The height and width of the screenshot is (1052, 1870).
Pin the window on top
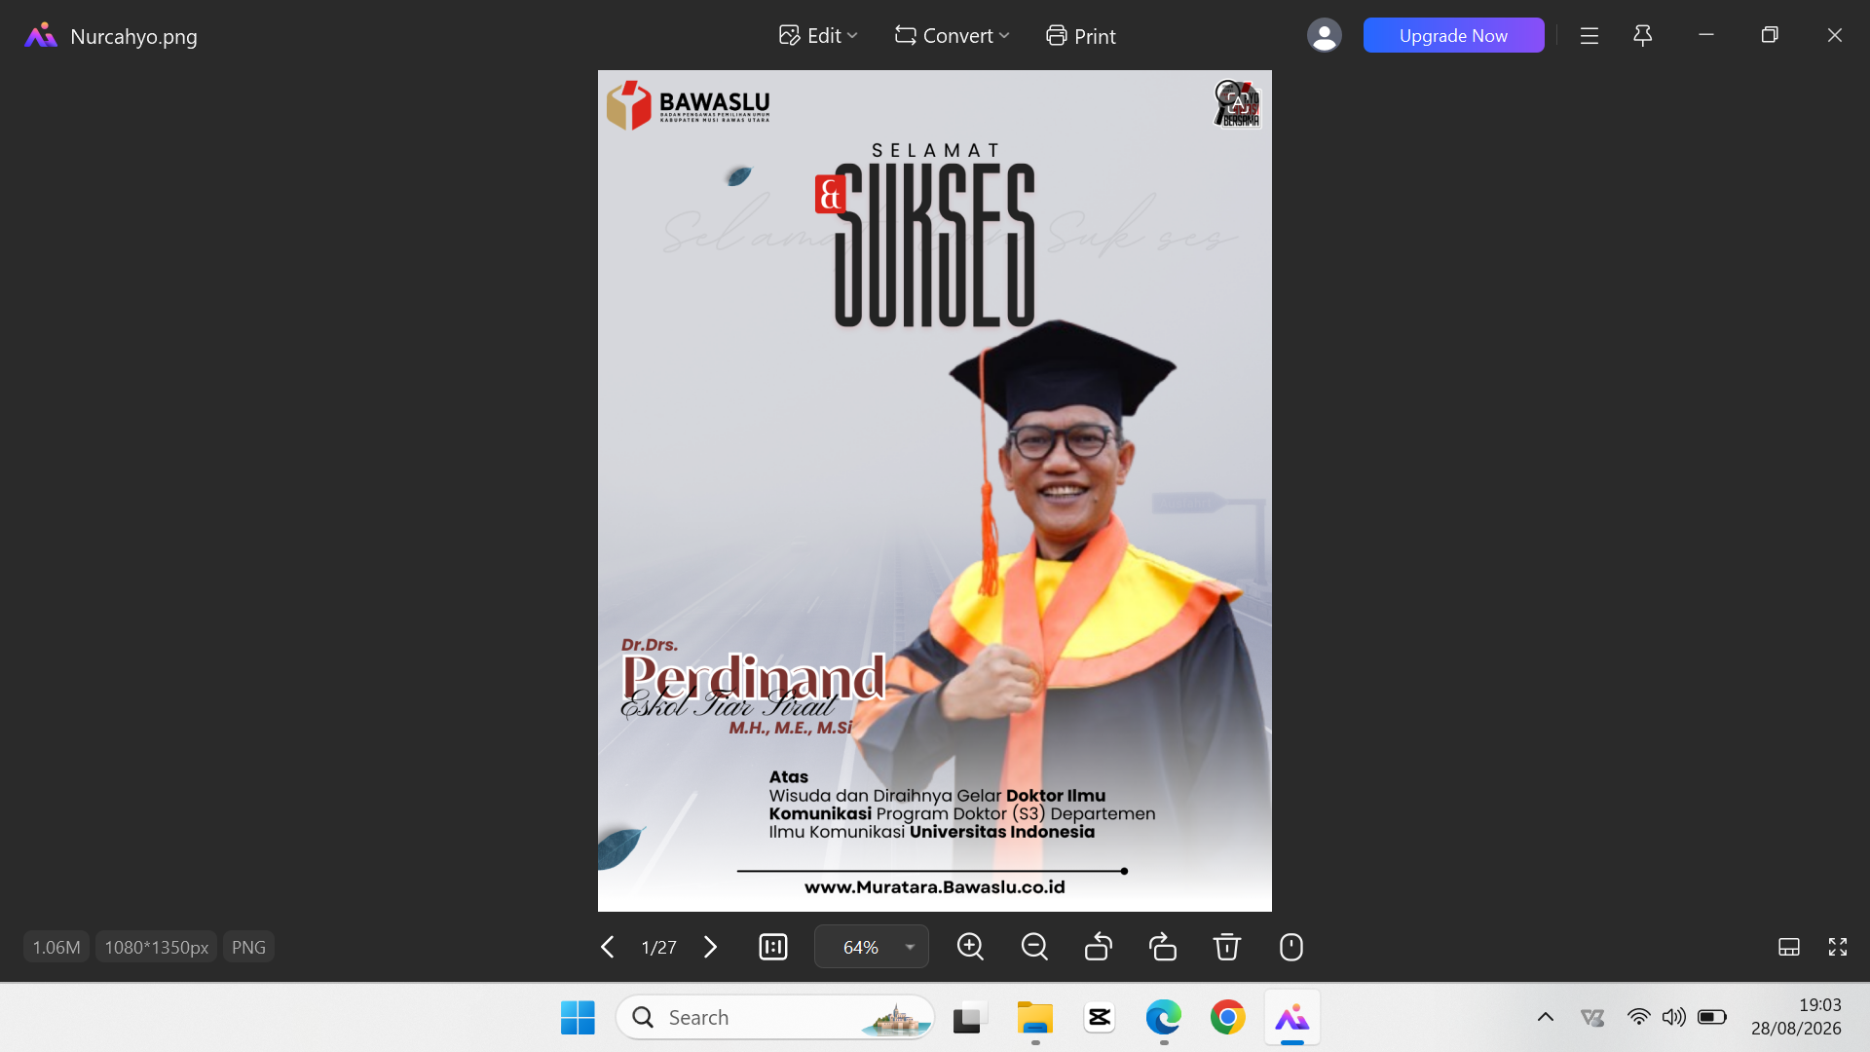point(1643,36)
